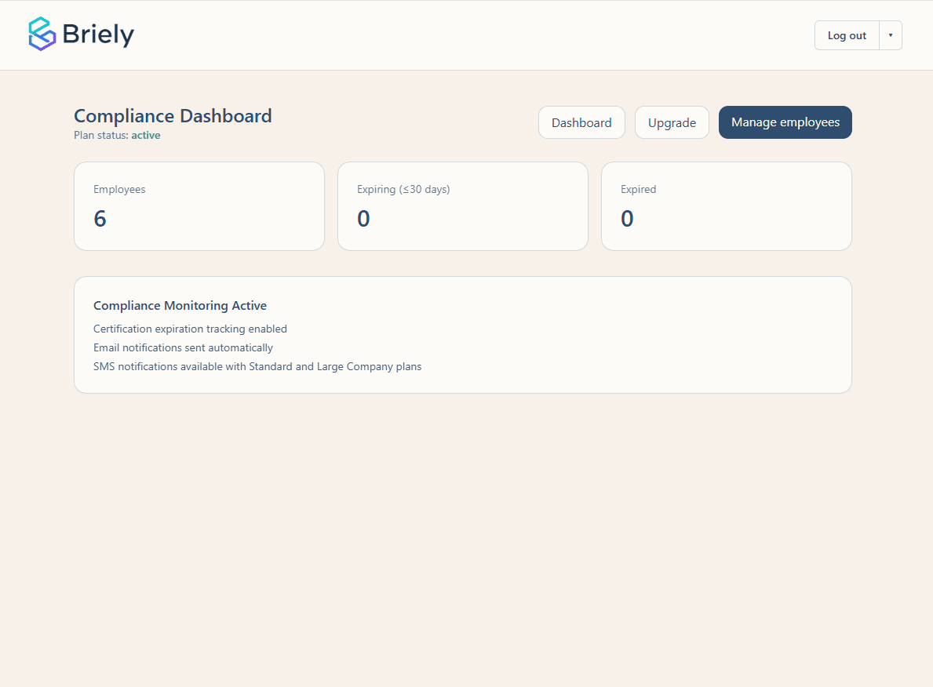This screenshot has height=687, width=933.
Task: Open the Upgrade page
Action: tap(672, 122)
